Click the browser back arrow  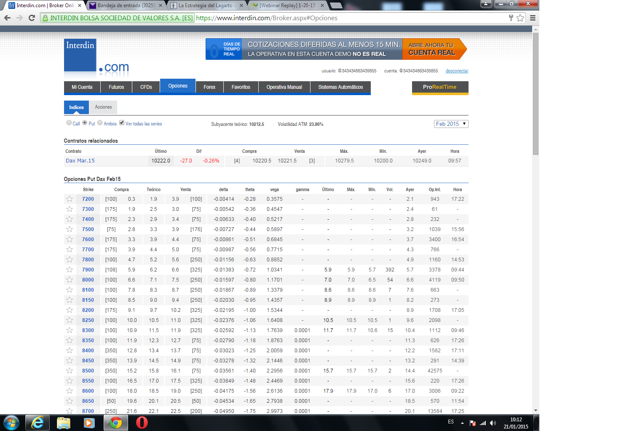tap(7, 18)
